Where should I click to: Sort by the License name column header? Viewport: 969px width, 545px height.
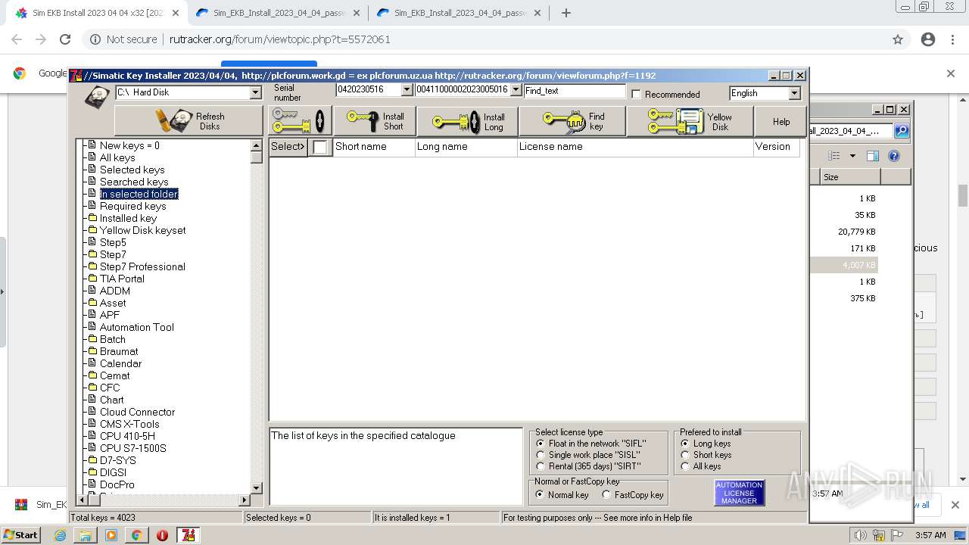634,147
